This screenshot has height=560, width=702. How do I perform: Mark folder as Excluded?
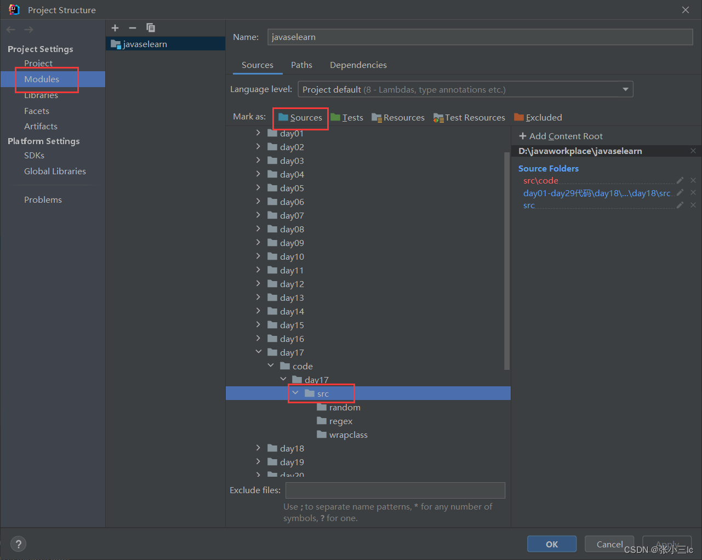[x=538, y=117]
